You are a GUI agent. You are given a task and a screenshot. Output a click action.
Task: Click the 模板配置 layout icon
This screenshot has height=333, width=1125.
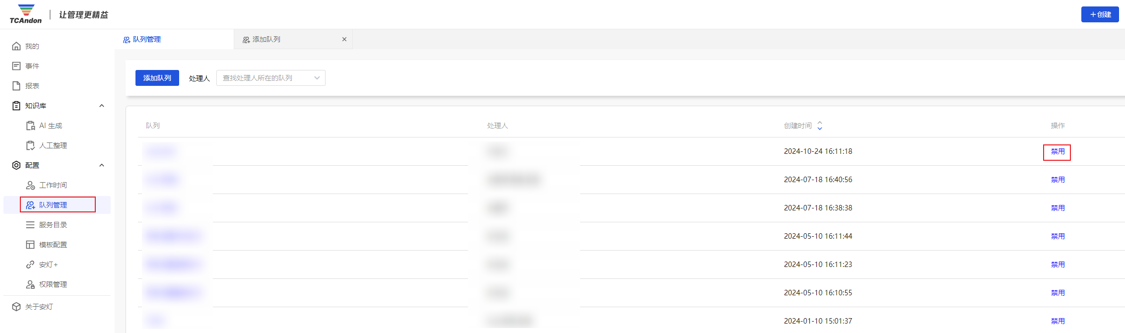click(x=30, y=245)
